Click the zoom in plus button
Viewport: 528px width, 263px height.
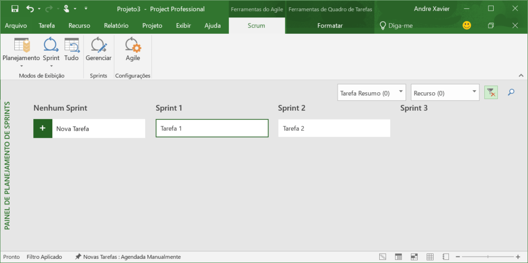point(518,257)
